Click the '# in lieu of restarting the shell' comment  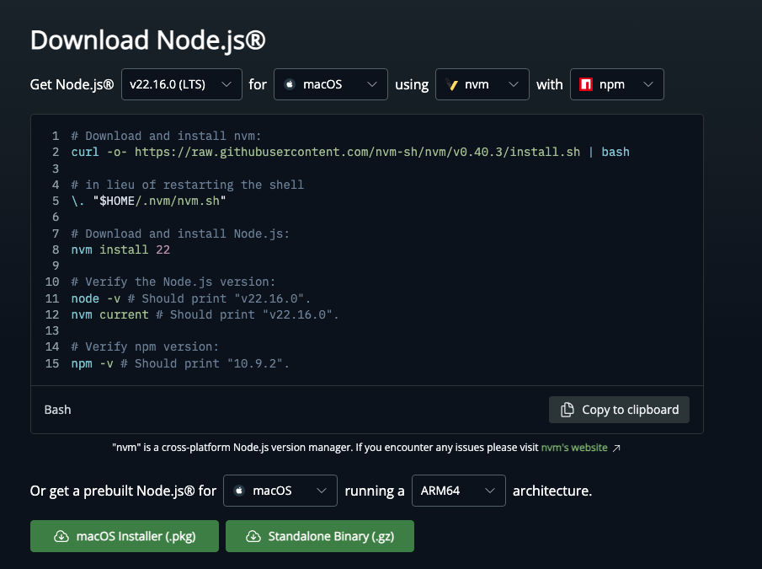188,185
